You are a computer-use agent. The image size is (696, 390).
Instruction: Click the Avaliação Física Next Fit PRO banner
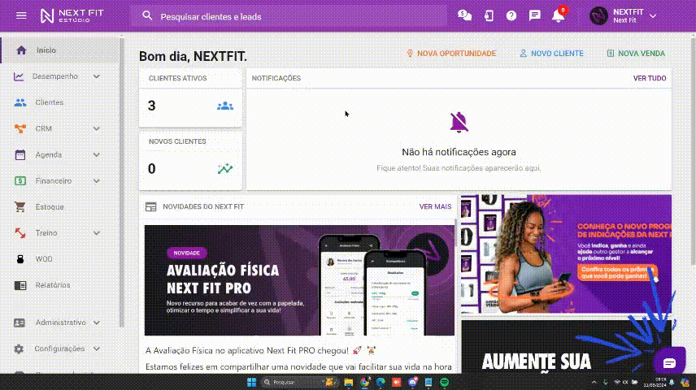click(299, 280)
